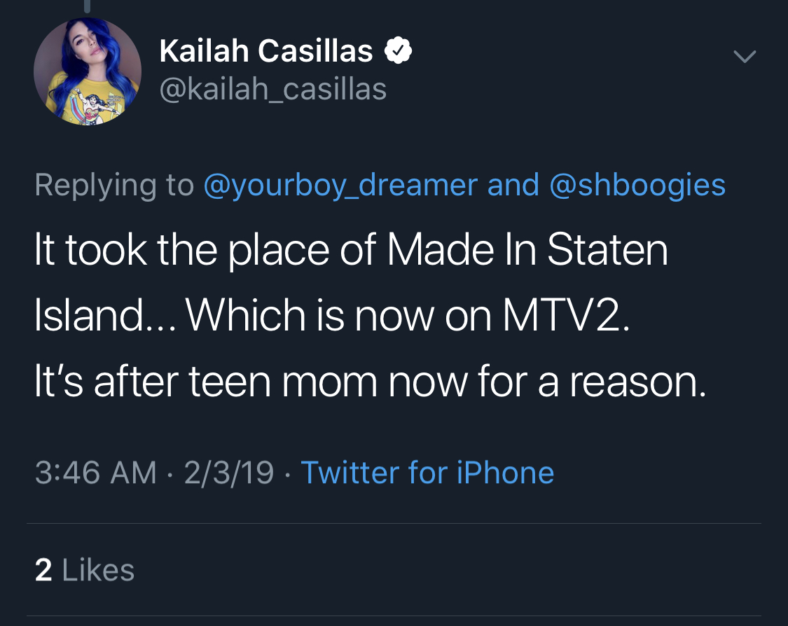
Task: Visit the @kailah_casillas handle
Action: 273,90
